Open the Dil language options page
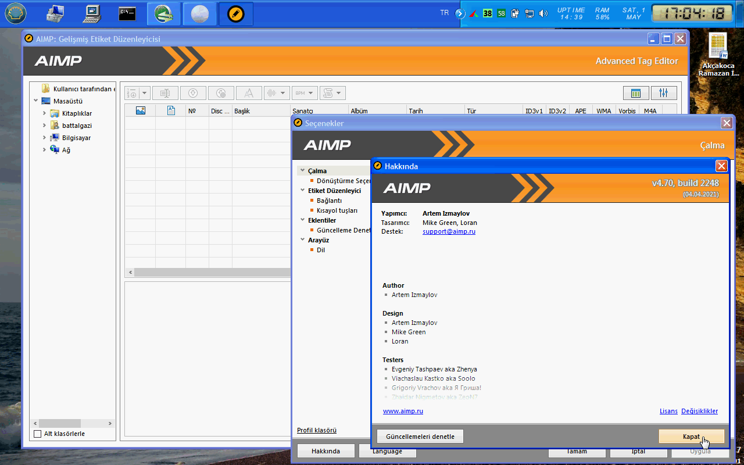The height and width of the screenshot is (465, 744). [x=321, y=250]
